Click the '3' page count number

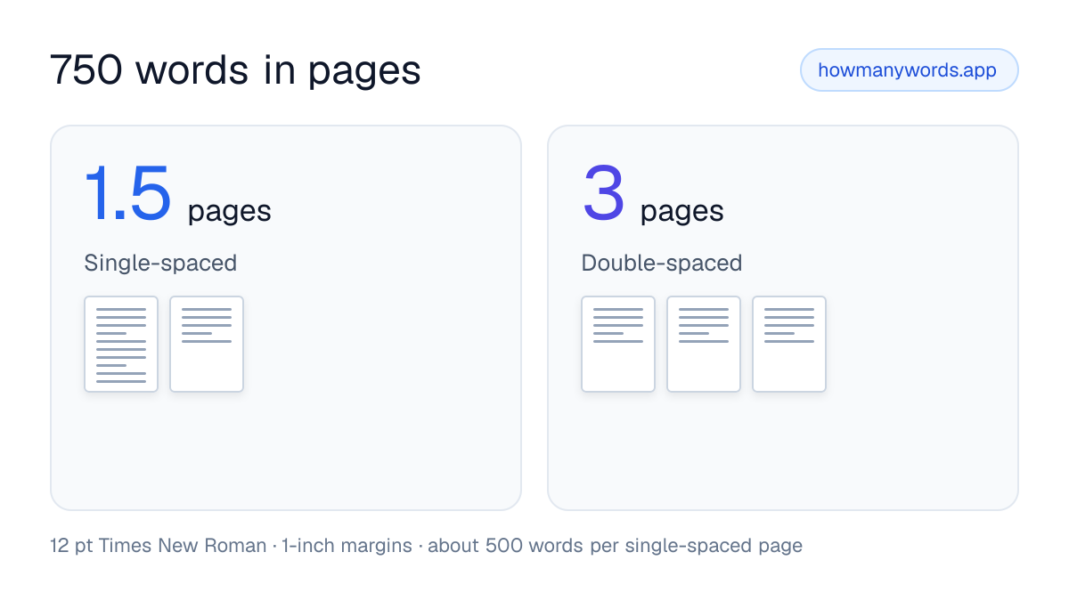tap(603, 193)
